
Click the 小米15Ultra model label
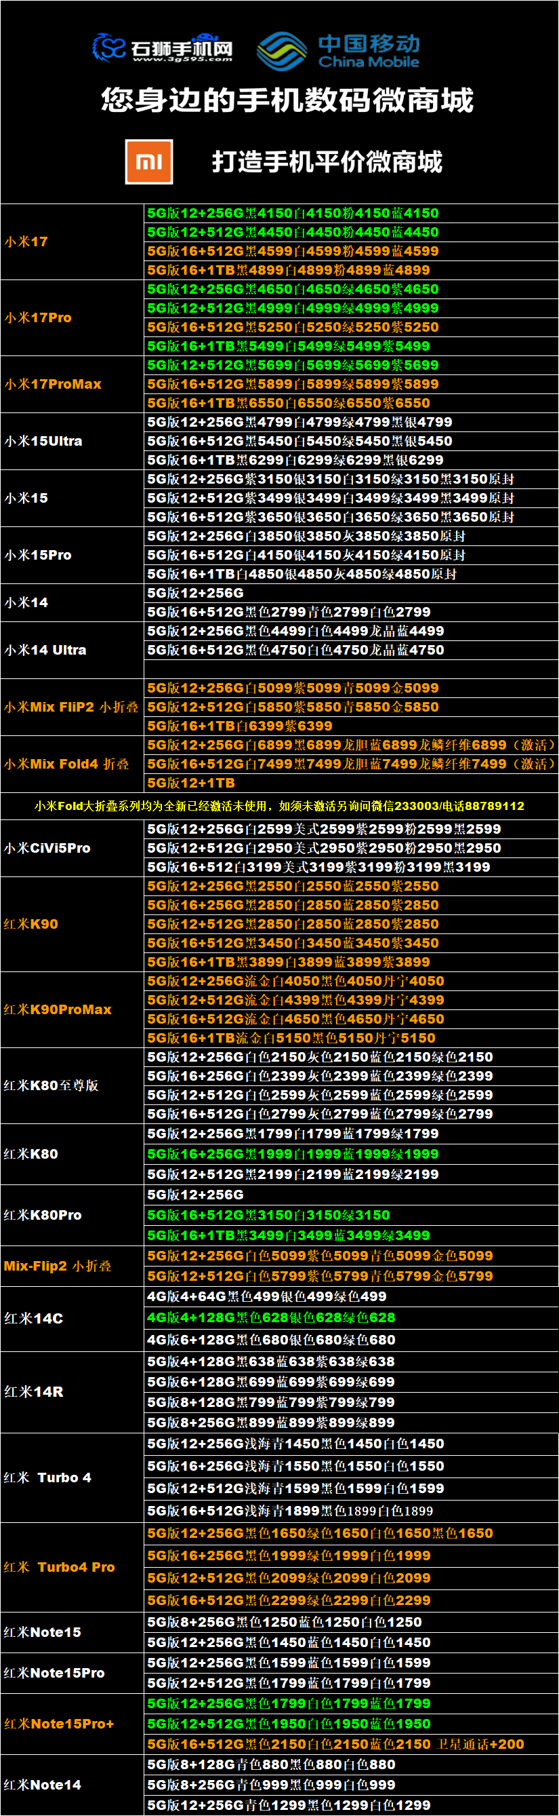(x=43, y=442)
